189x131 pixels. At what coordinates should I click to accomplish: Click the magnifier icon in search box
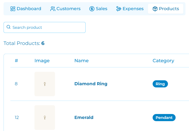click(8, 27)
